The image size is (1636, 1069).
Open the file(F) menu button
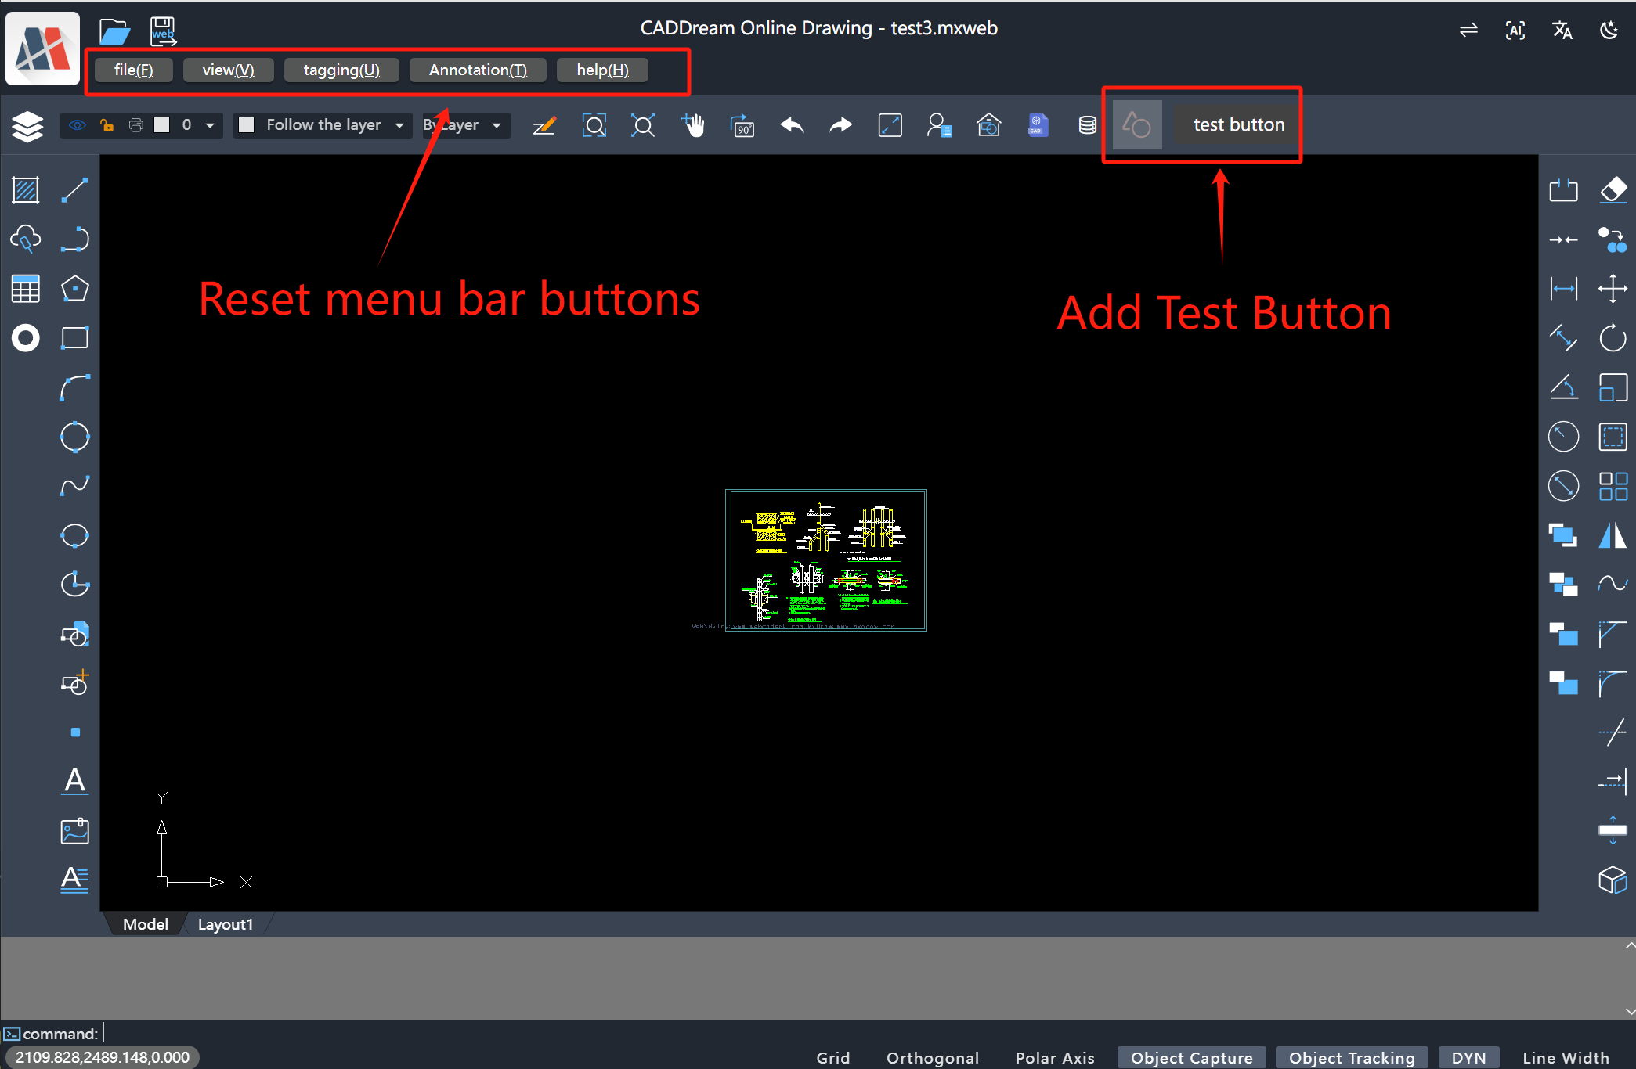(x=133, y=70)
